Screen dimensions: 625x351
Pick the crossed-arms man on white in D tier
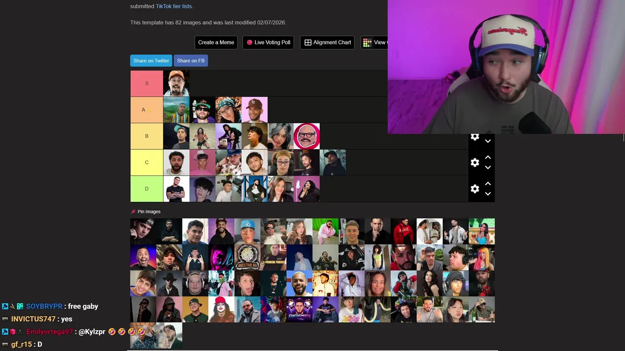[176, 189]
